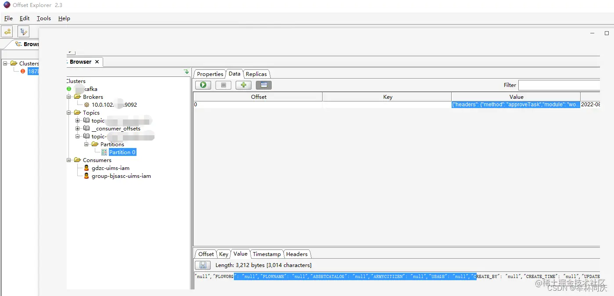Click the gdzc-uims-iam consumer person icon
The image size is (614, 296).
pos(86,168)
